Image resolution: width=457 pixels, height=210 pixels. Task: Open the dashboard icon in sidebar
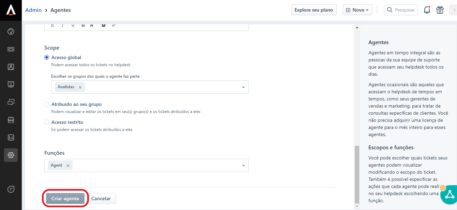pos(11,32)
